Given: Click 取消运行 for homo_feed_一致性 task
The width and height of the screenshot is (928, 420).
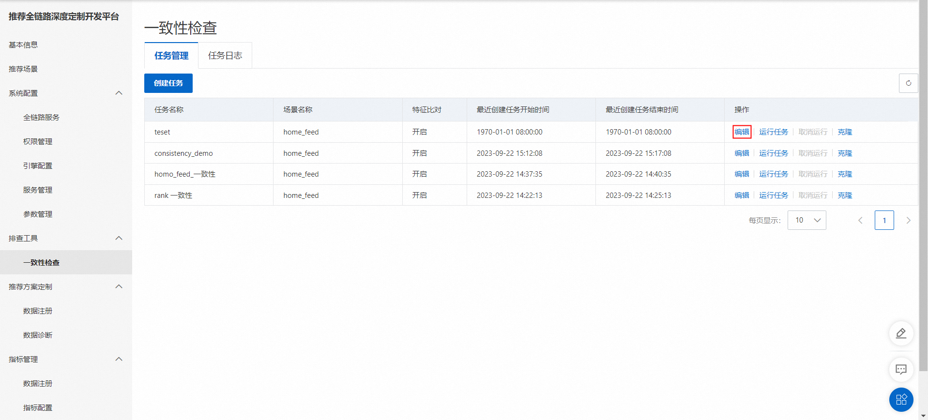Looking at the screenshot, I should point(813,174).
